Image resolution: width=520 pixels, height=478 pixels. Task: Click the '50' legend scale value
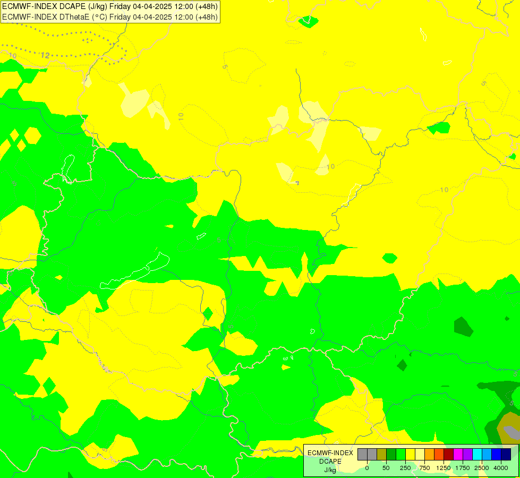(386, 468)
